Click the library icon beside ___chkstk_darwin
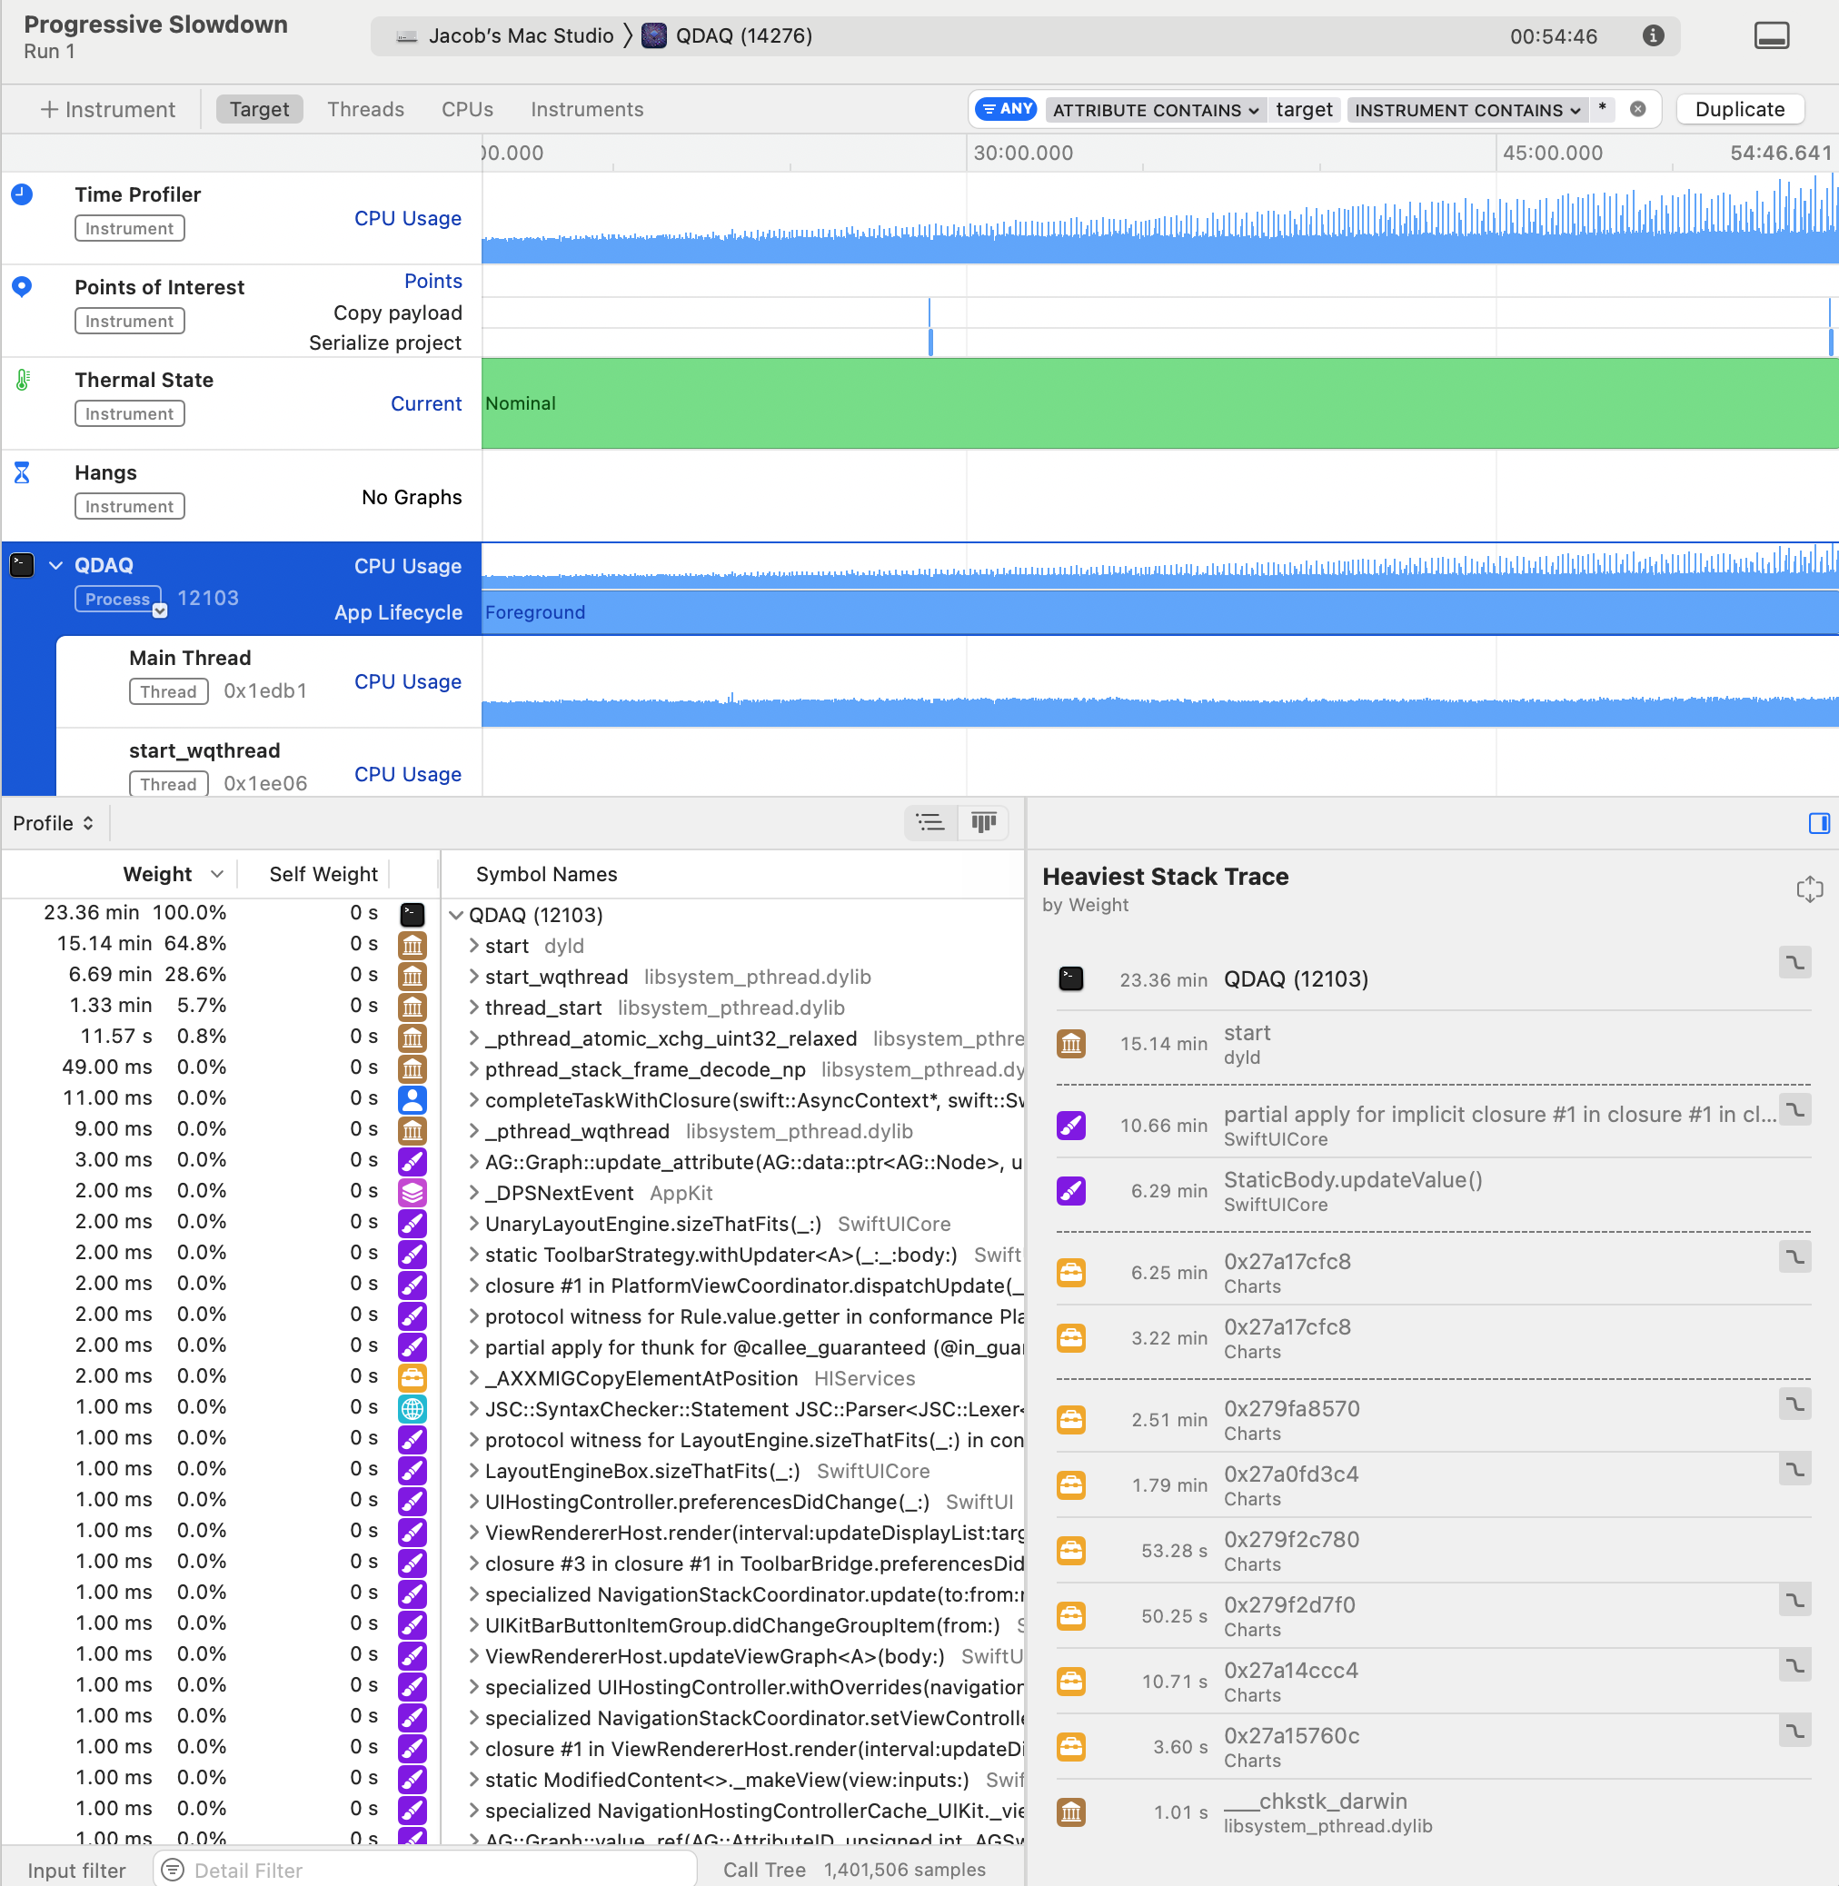1839x1886 pixels. (x=1070, y=1812)
